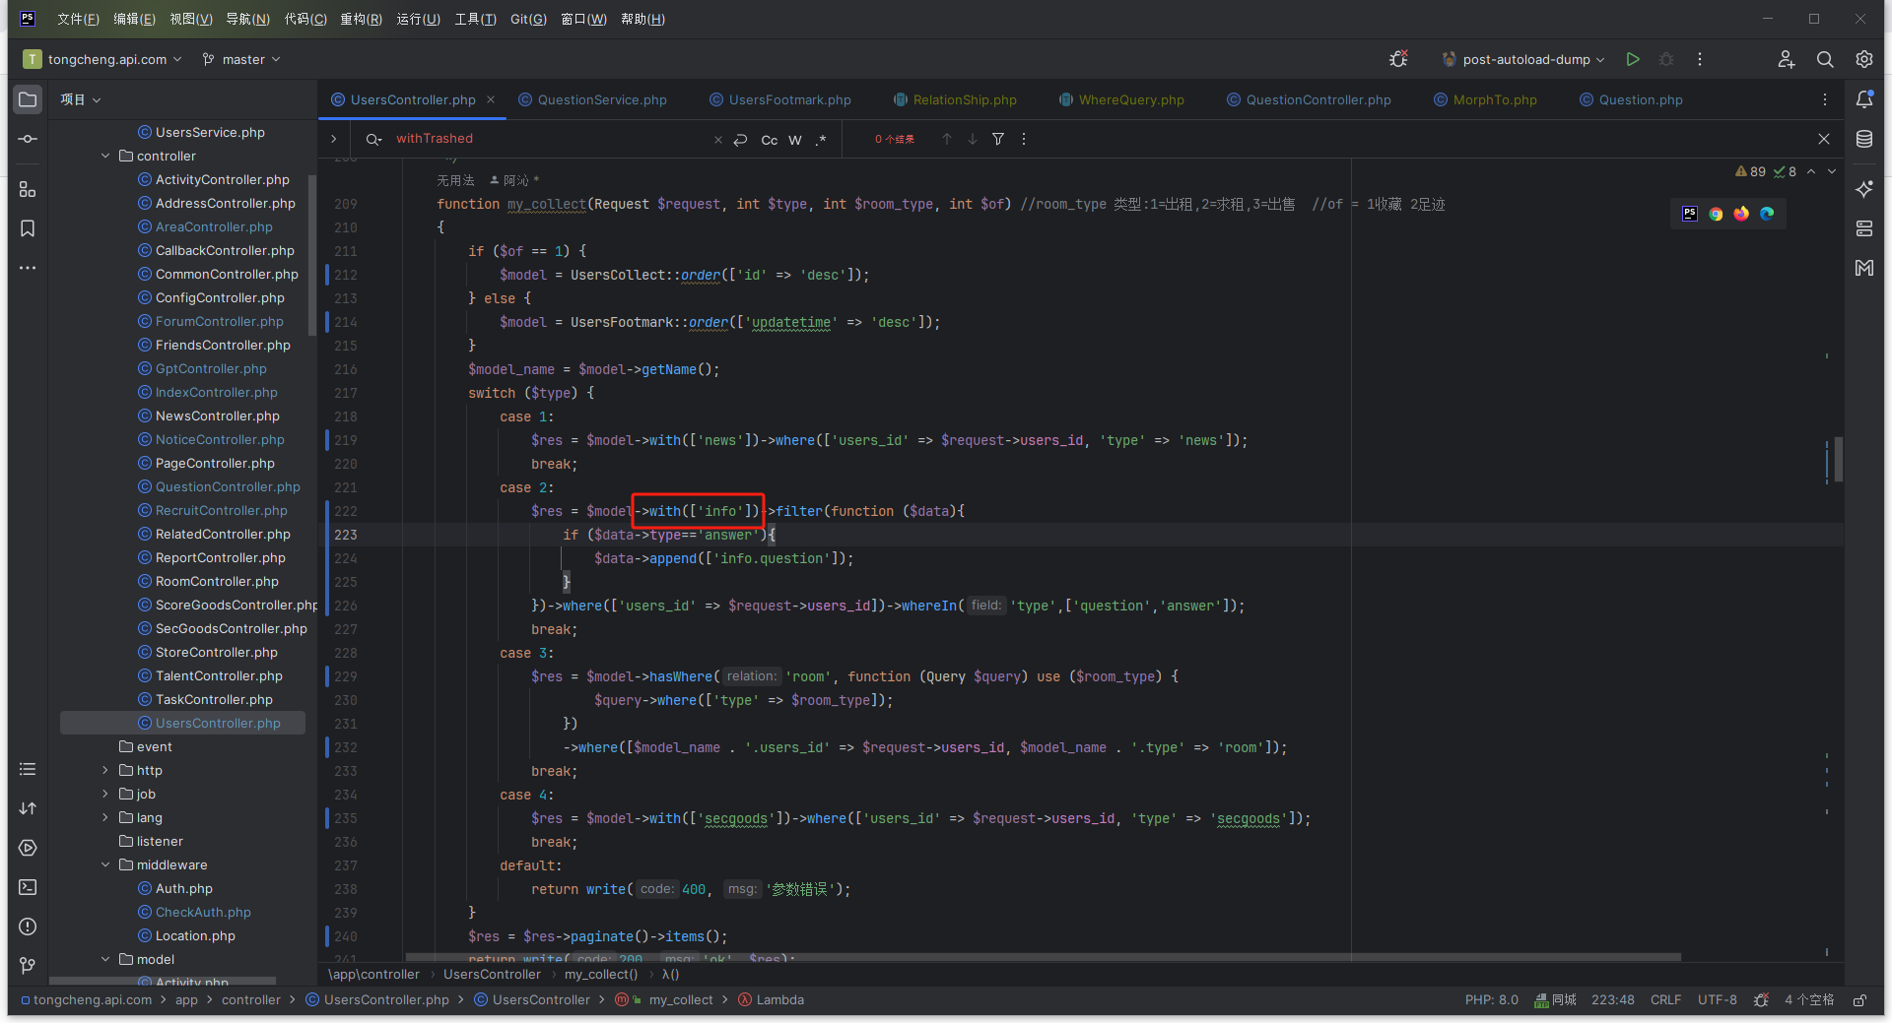This screenshot has height=1023, width=1892.
Task: Open the Notifications bell panel
Action: (x=1864, y=99)
